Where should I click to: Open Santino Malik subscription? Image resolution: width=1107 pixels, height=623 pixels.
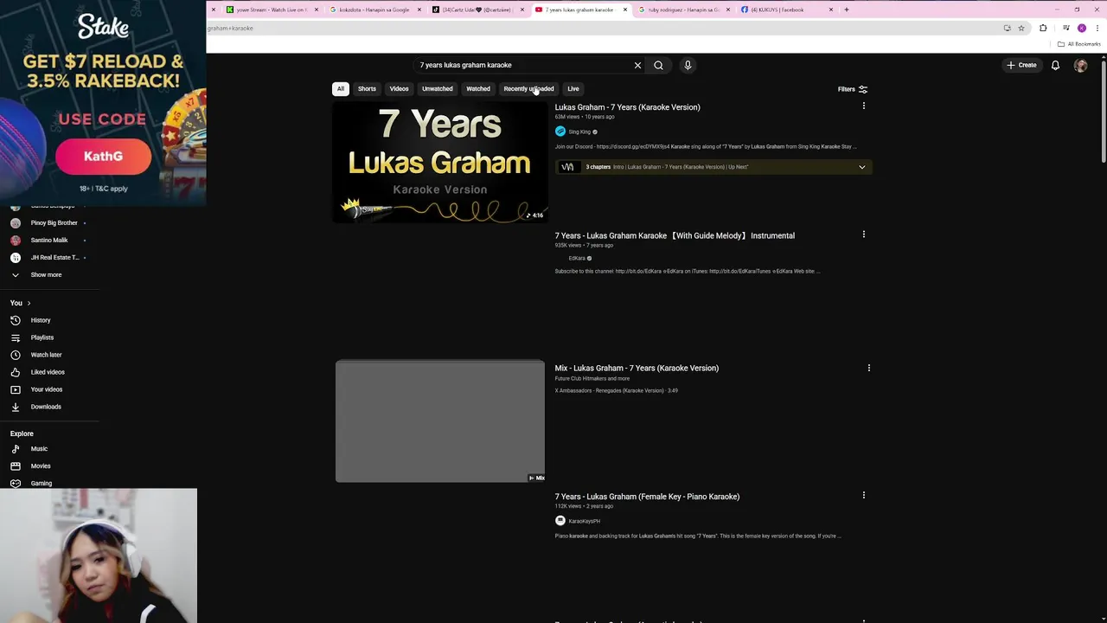tap(48, 240)
